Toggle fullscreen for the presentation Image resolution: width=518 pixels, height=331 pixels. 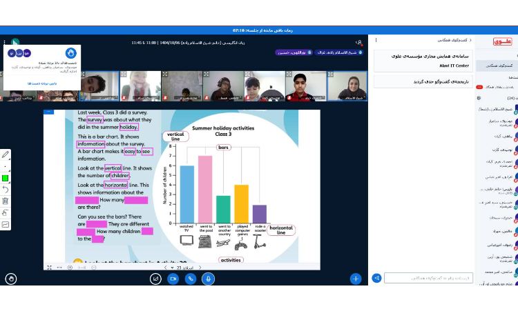(49, 267)
